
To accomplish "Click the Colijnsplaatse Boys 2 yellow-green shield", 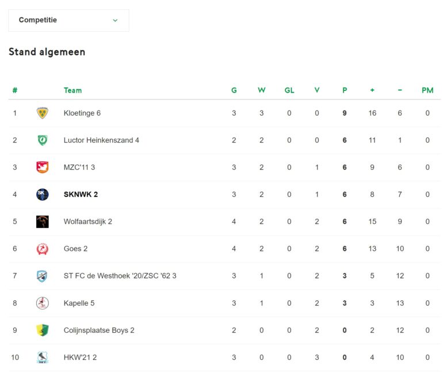I will (x=43, y=330).
